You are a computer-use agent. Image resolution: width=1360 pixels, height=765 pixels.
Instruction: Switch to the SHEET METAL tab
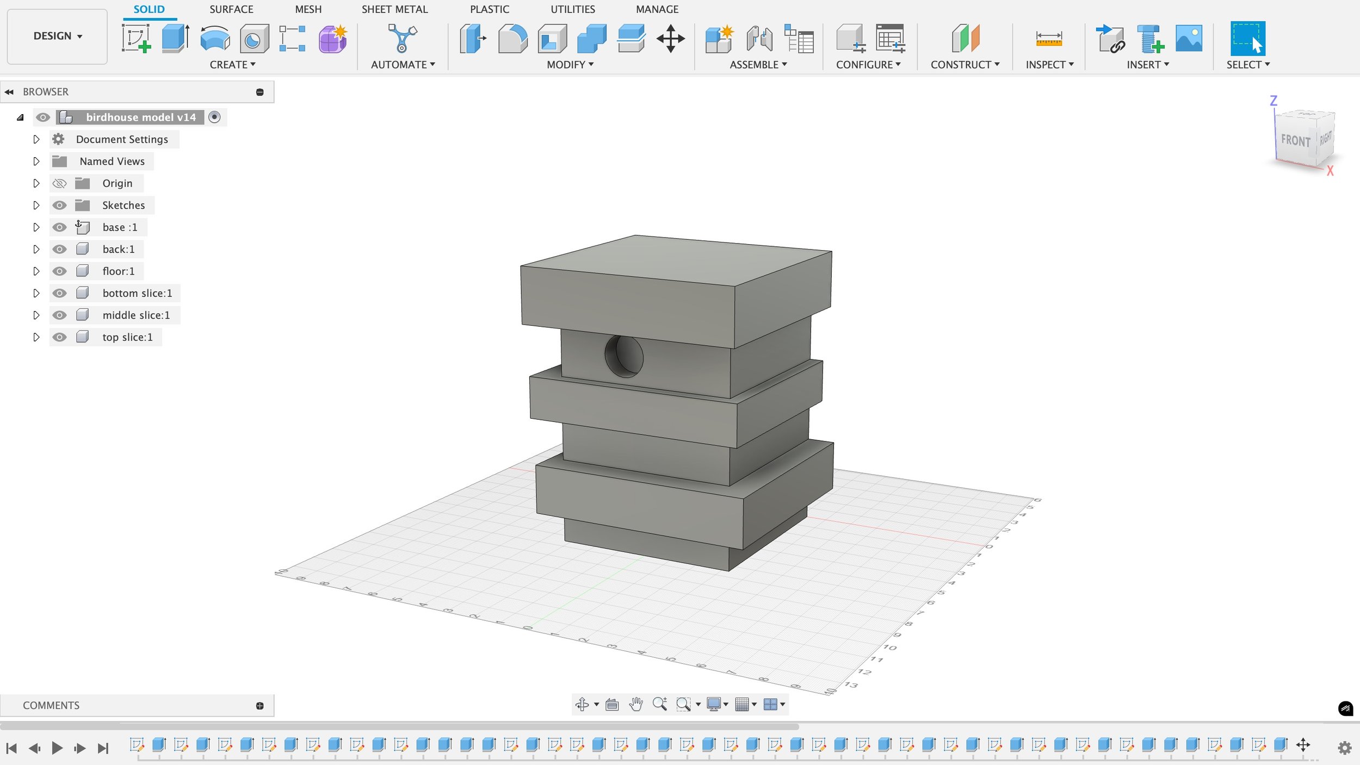(394, 9)
